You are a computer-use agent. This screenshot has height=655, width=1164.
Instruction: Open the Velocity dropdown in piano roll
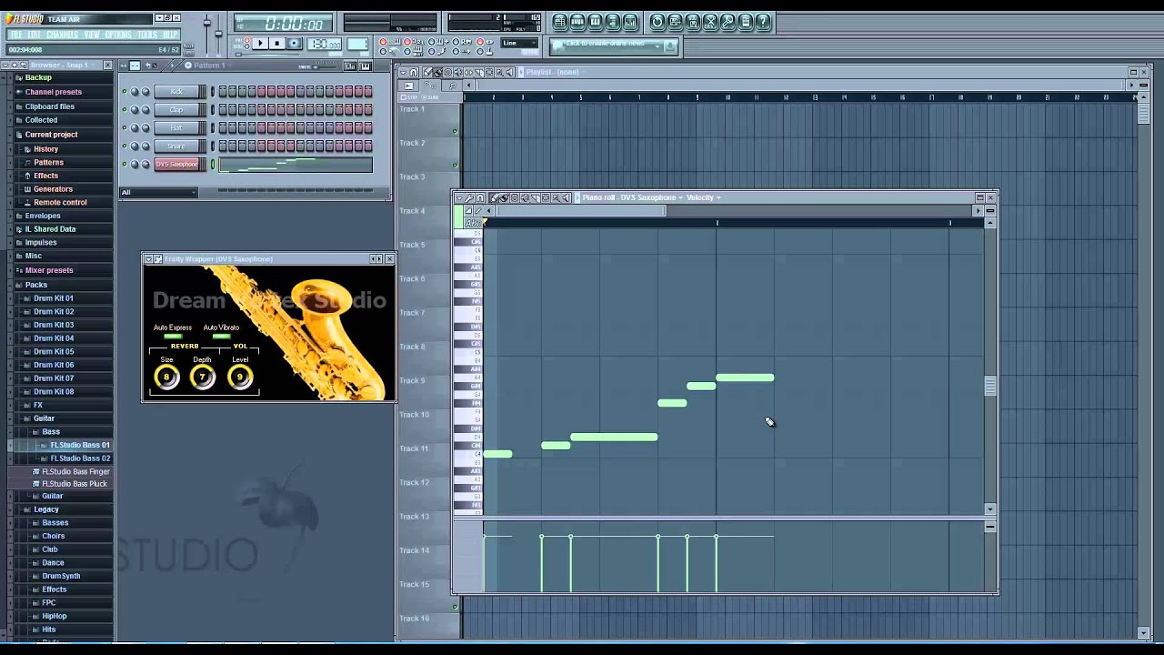tap(704, 197)
